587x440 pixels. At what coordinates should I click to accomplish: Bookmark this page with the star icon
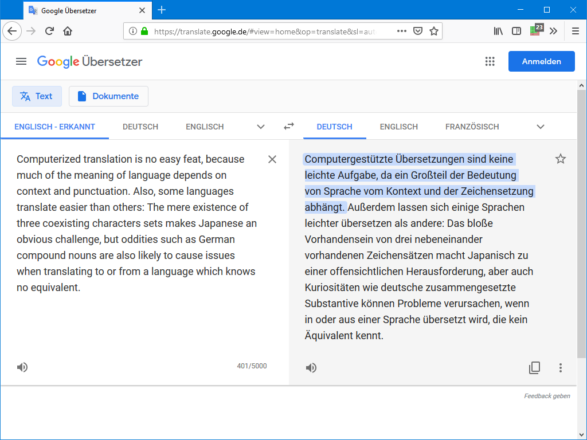(434, 31)
